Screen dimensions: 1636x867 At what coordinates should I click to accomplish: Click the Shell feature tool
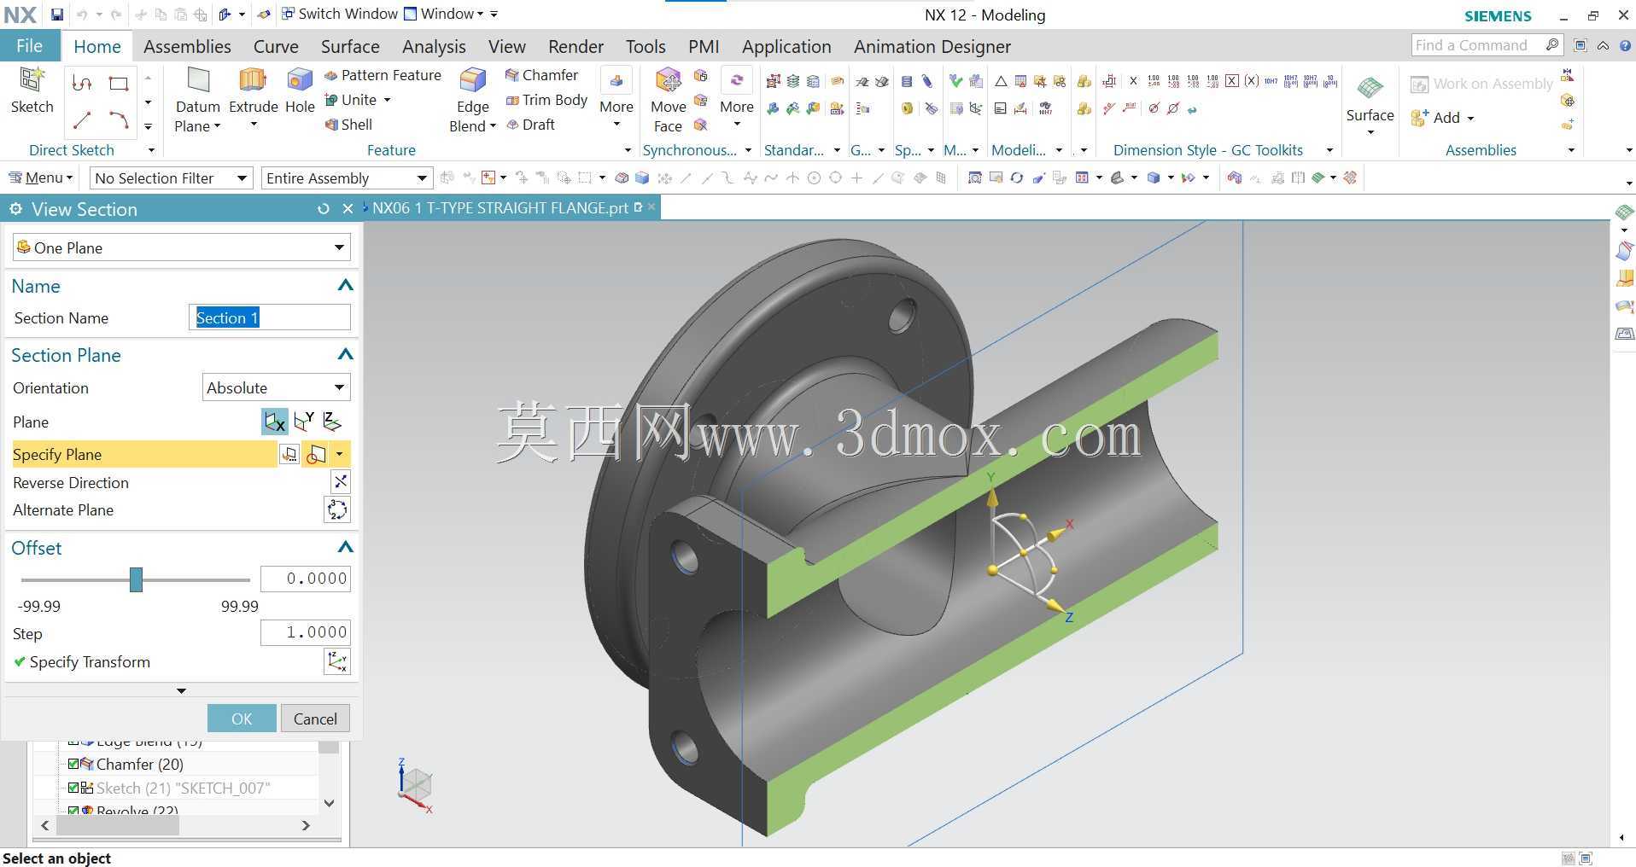[348, 125]
